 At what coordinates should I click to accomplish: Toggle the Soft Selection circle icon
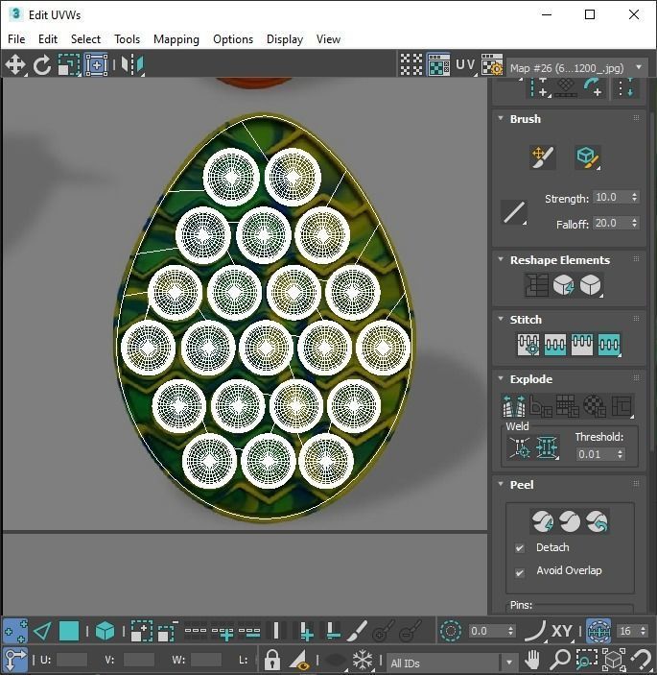(451, 631)
